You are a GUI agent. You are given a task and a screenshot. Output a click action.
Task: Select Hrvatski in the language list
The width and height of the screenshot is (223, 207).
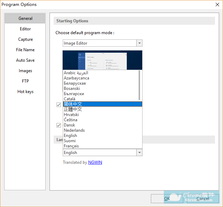(x=102, y=115)
